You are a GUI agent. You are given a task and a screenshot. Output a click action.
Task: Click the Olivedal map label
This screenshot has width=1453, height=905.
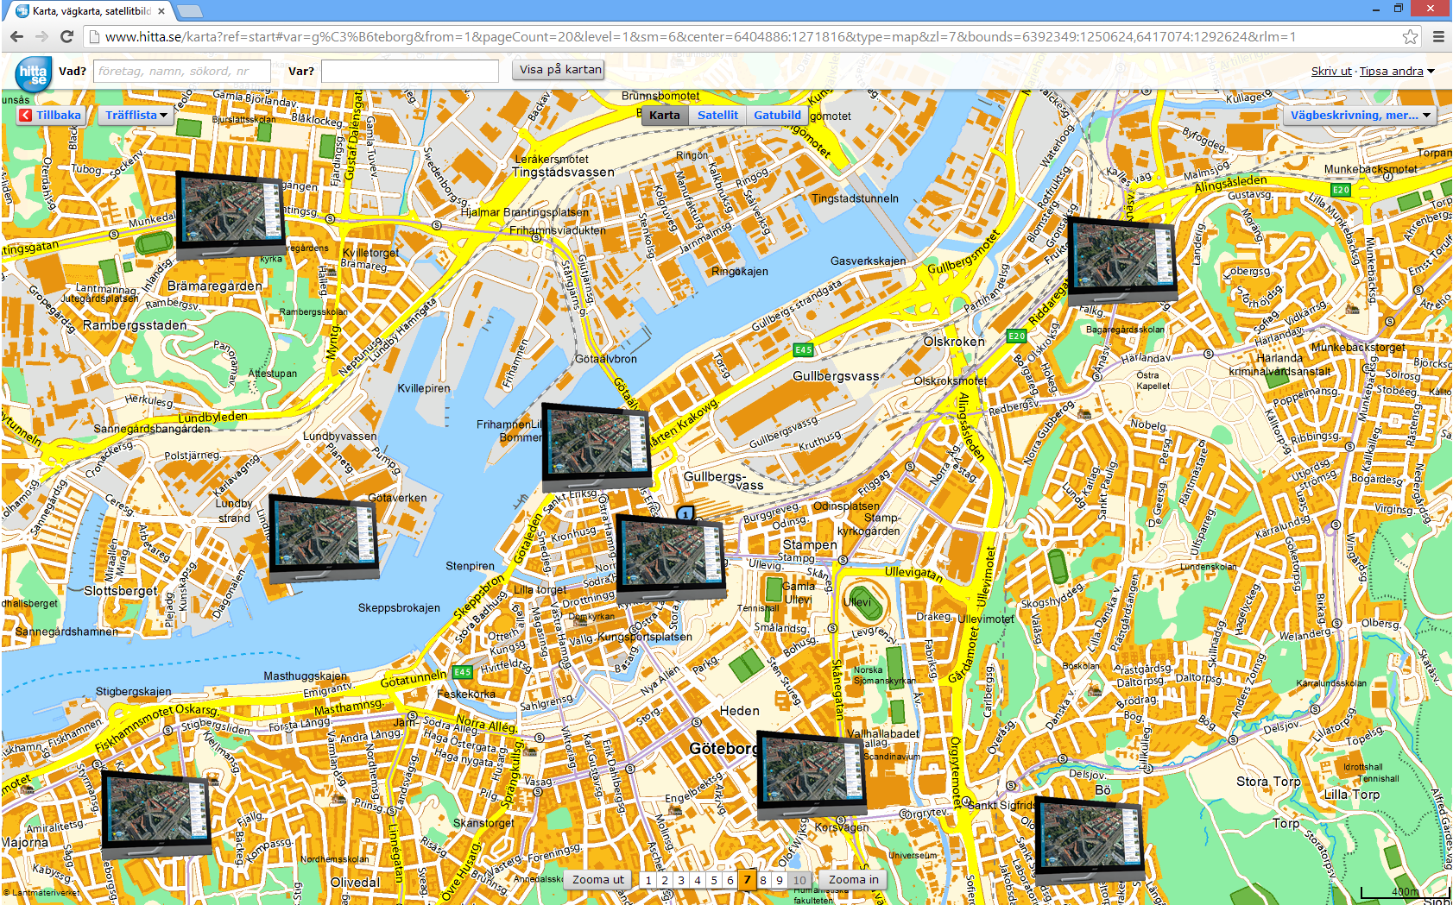[355, 883]
